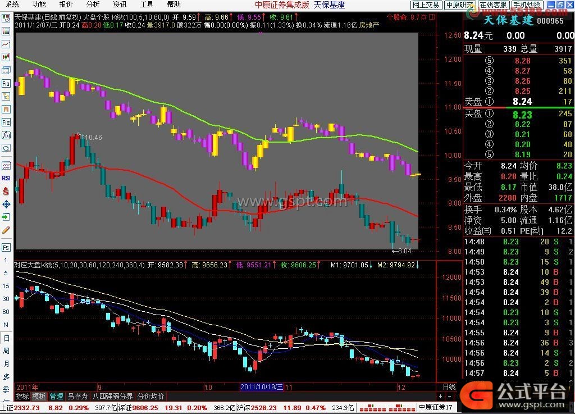
Task: Open the stacked windows icon in sidebar
Action: point(6,70)
